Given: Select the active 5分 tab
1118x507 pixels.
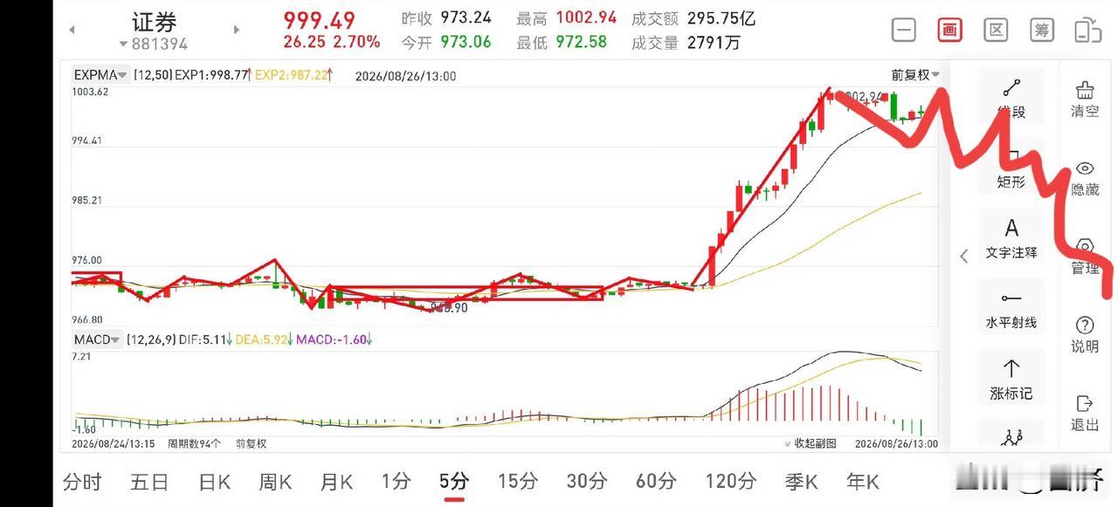Looking at the screenshot, I should point(454,481).
